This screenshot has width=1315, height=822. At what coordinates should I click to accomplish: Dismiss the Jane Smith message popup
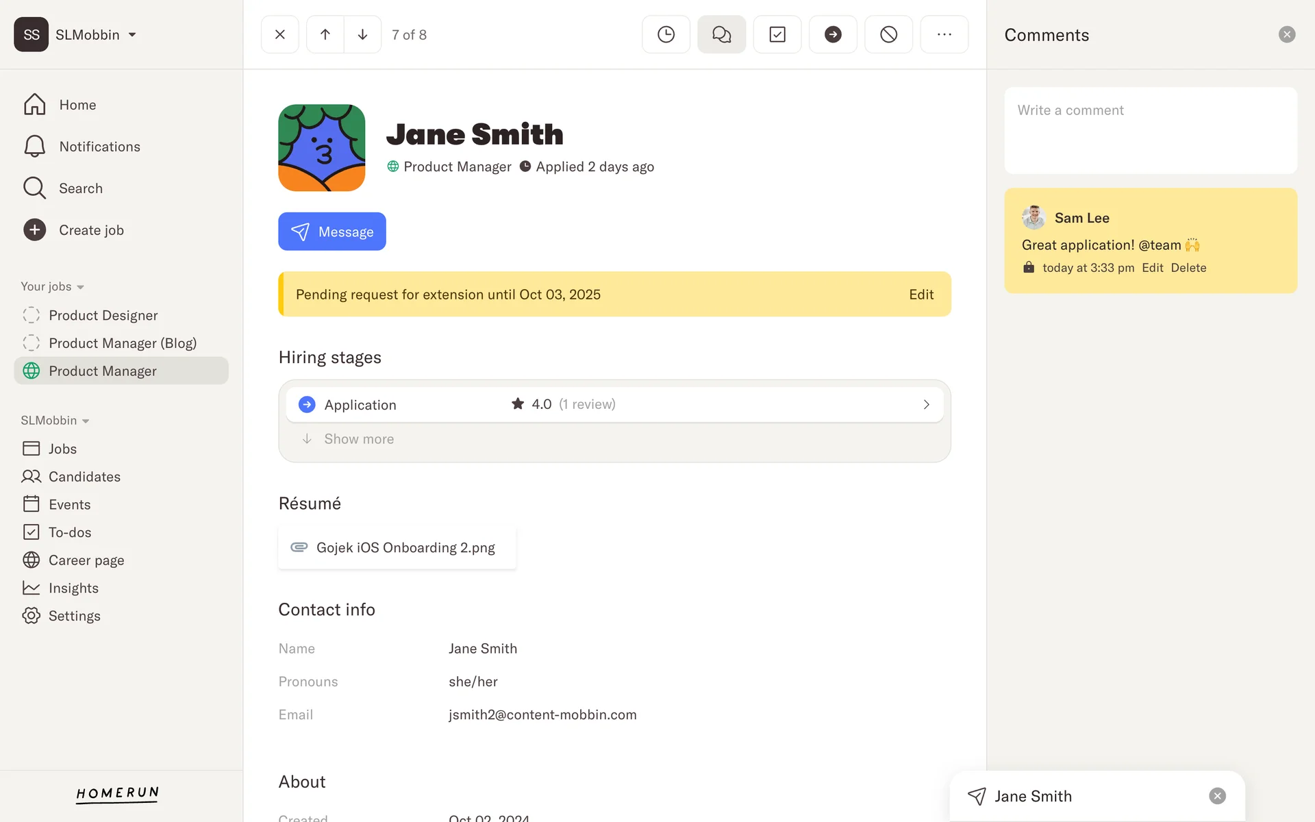(1216, 795)
